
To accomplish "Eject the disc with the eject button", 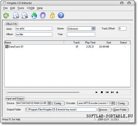I will (x=117, y=92).
